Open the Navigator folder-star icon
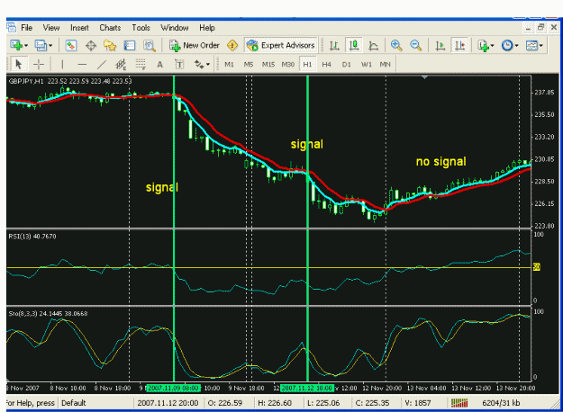Viewport: 563px width, 412px height. pos(110,46)
